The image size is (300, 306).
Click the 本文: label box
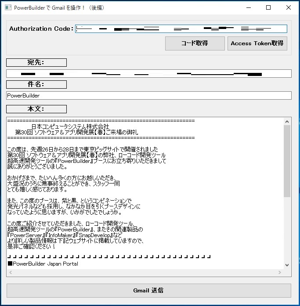(36, 109)
